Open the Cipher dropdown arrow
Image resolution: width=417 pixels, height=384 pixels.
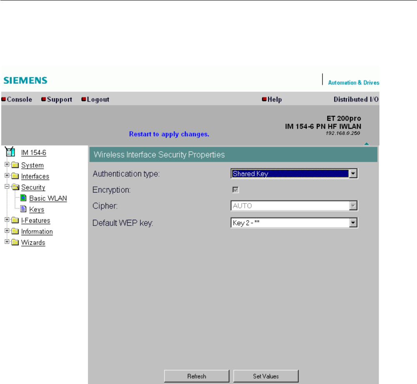(353, 206)
